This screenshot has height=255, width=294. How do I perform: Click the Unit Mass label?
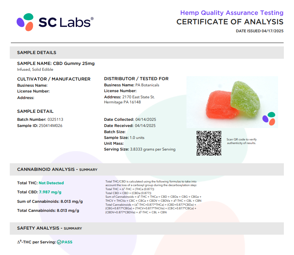[114, 144]
